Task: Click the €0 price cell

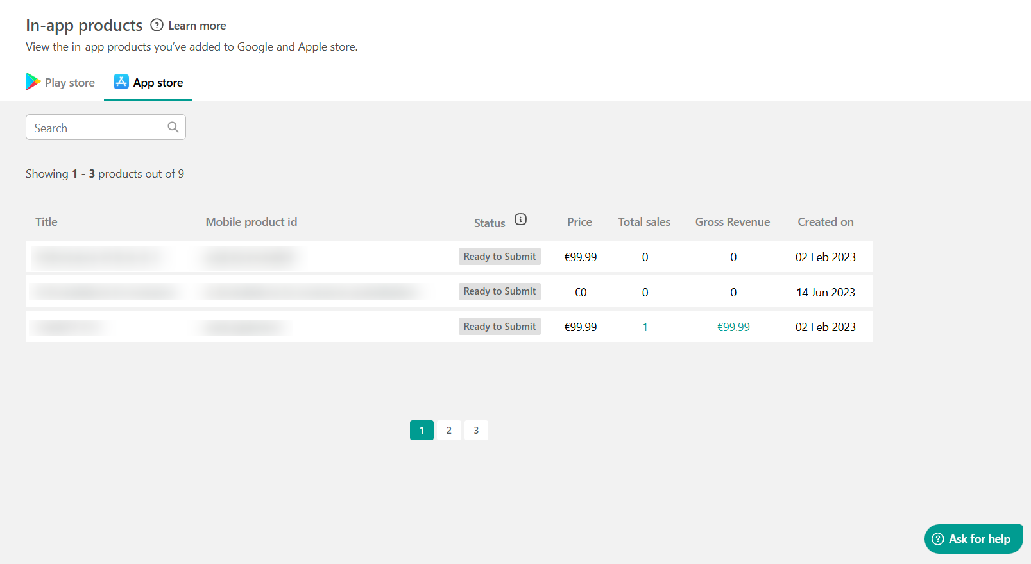Action: pos(581,293)
